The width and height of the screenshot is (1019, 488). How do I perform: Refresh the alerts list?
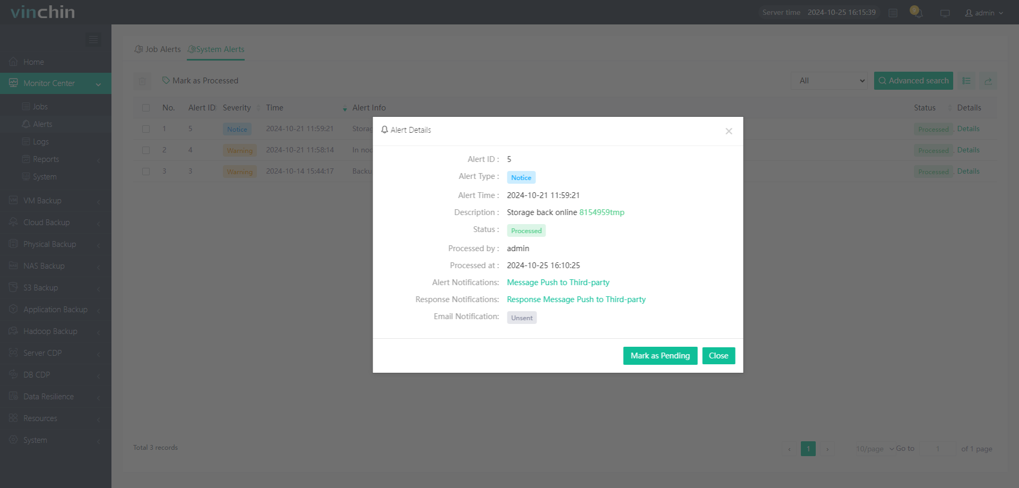click(988, 81)
